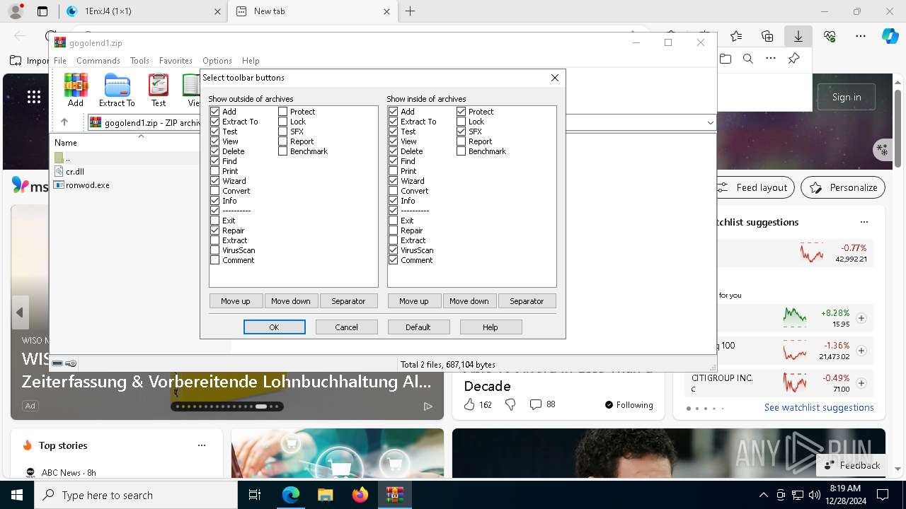This screenshot has width=906, height=509.
Task: Open Top stories more options
Action: 202,445
